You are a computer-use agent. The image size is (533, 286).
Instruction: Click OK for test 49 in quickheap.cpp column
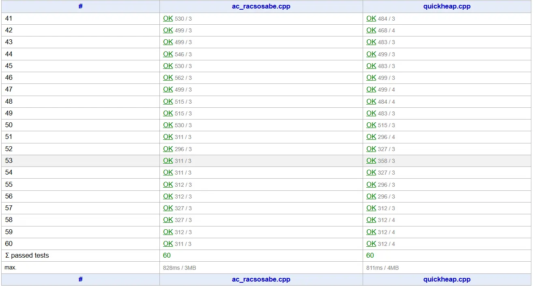371,113
